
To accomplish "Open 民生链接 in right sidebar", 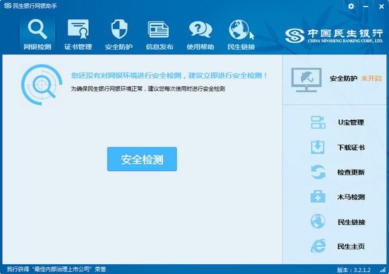I will [x=351, y=222].
